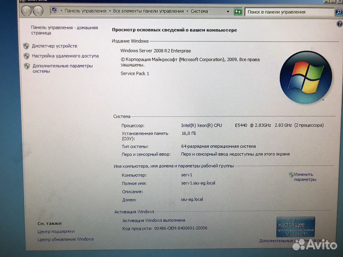Click the text Windows Server 2008 R2 Enterprise
The width and height of the screenshot is (343, 257).
coord(155,51)
